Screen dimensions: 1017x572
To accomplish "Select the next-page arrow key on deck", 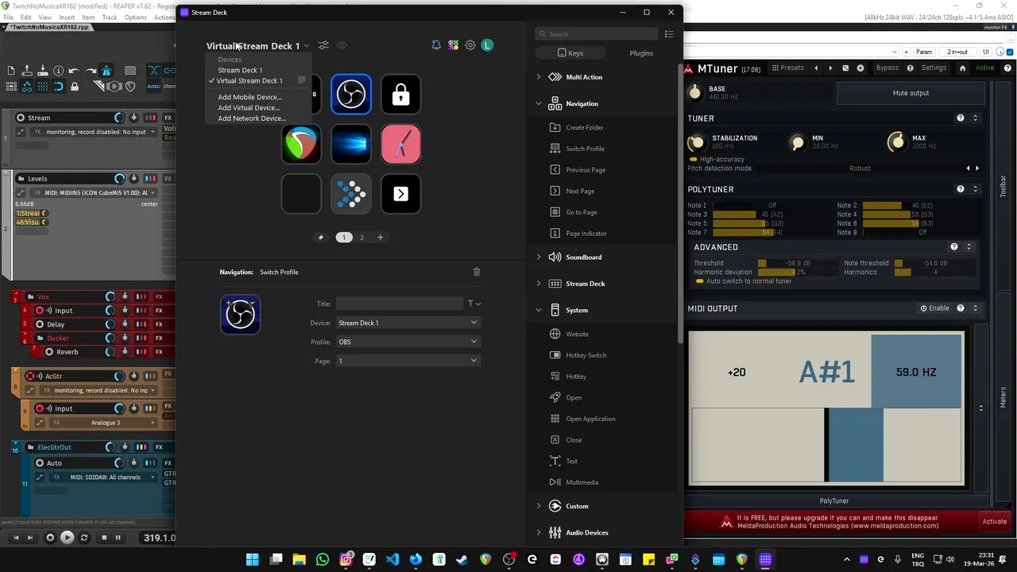I will (400, 194).
